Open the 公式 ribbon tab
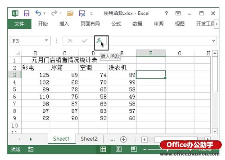 116,24
